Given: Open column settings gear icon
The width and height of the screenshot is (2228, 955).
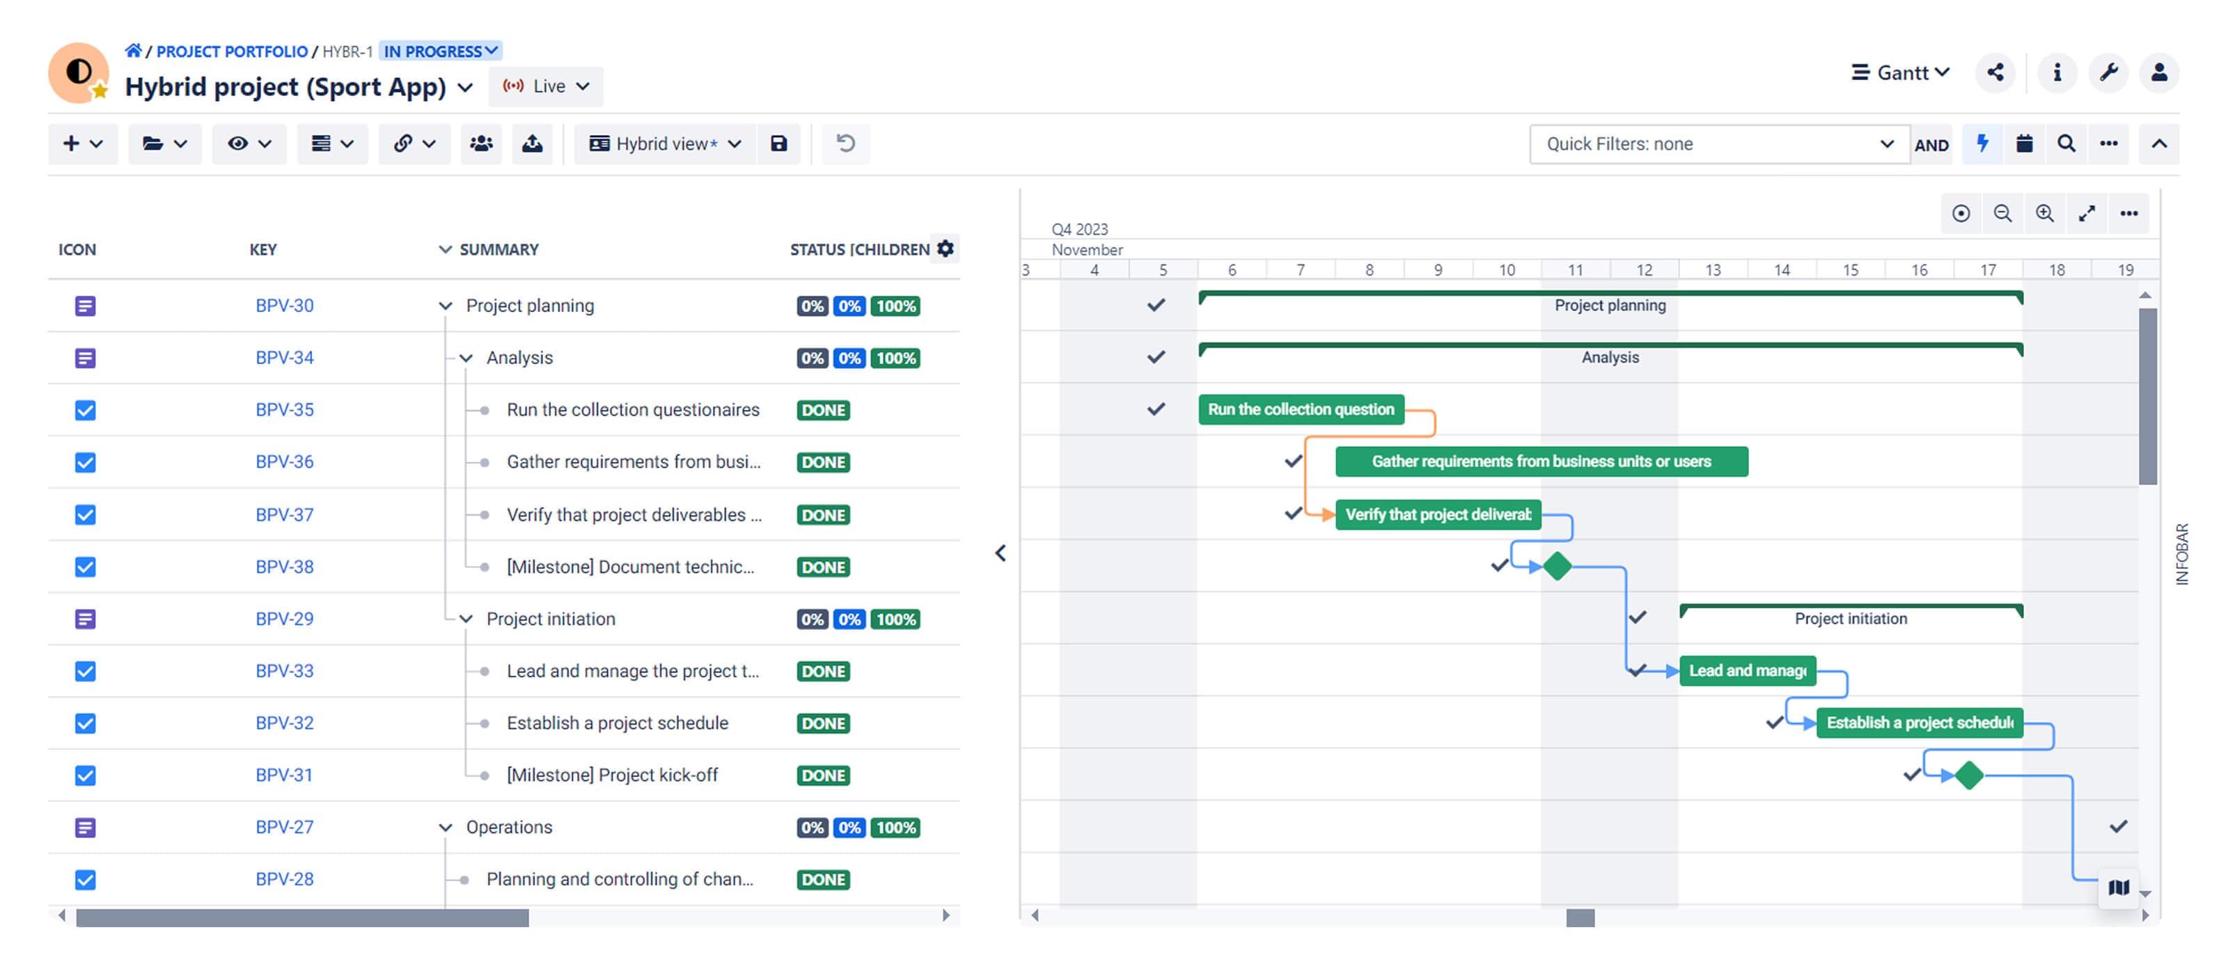Looking at the screenshot, I should (x=946, y=249).
